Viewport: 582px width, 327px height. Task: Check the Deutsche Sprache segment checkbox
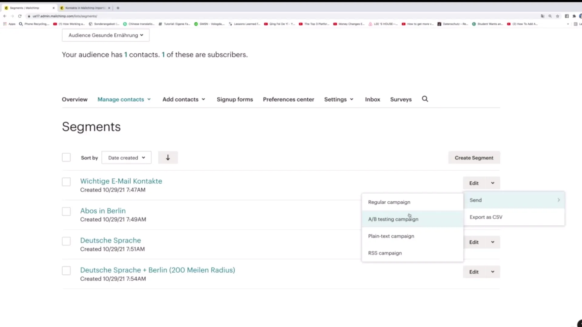(x=66, y=241)
